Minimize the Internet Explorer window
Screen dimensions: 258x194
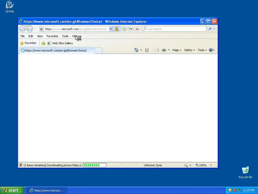203,21
